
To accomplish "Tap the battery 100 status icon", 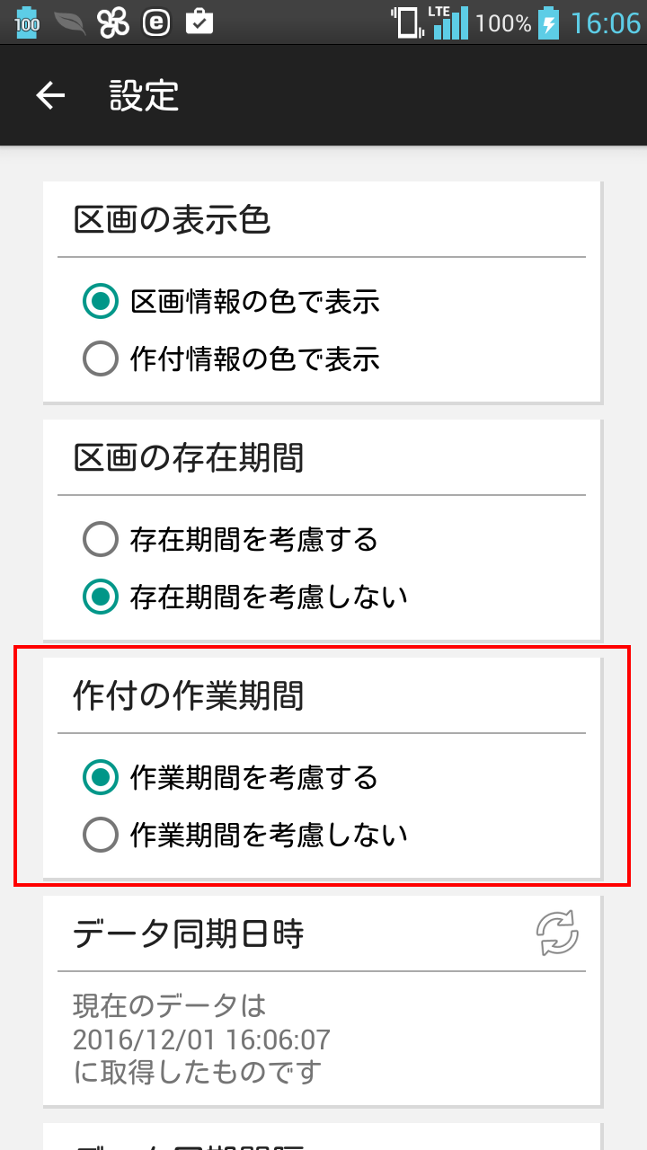I will (28, 22).
